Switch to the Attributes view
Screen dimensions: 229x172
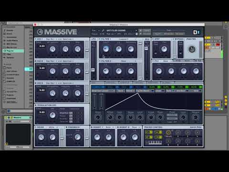point(168,34)
